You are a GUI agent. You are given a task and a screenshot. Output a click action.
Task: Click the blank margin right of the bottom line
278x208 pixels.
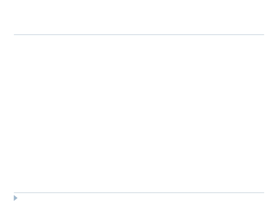(271, 192)
